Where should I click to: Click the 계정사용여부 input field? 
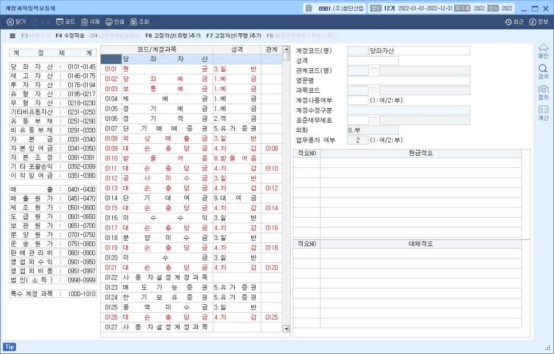click(x=357, y=100)
